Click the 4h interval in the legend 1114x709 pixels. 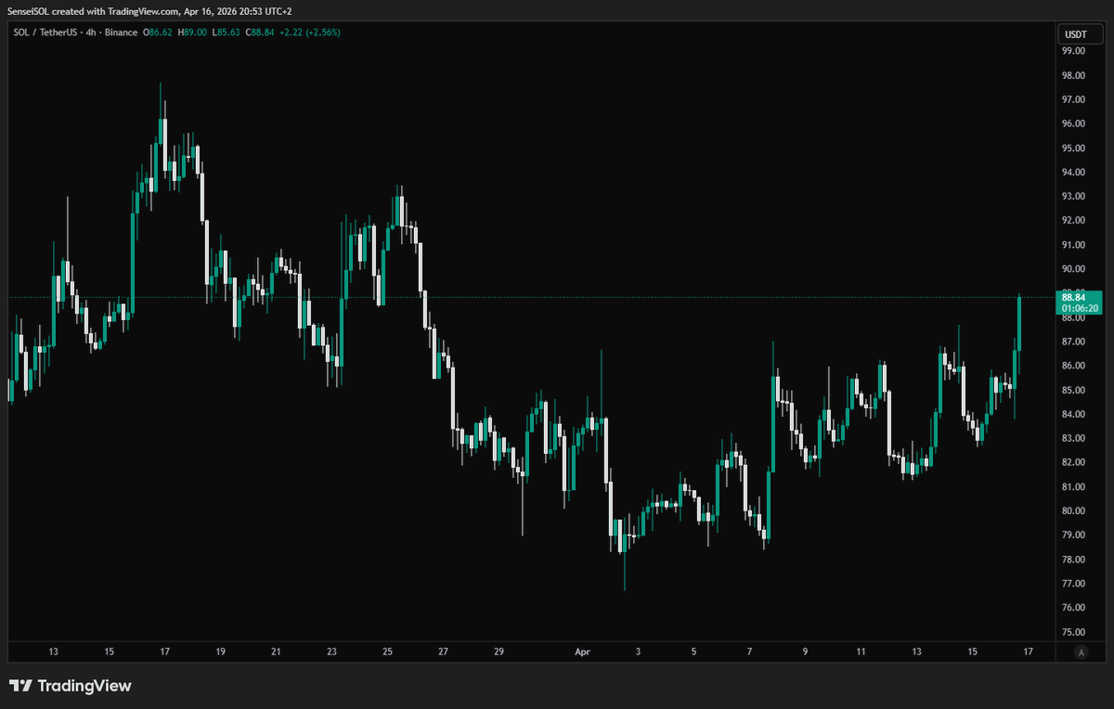pyautogui.click(x=91, y=32)
